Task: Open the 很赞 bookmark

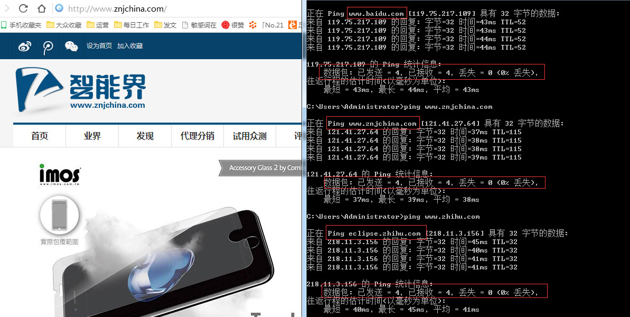Action: tap(233, 25)
